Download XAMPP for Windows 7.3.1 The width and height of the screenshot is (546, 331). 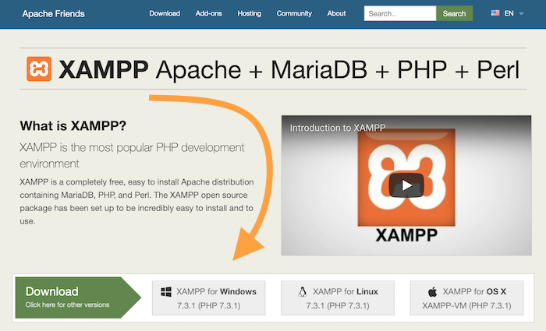(208, 298)
